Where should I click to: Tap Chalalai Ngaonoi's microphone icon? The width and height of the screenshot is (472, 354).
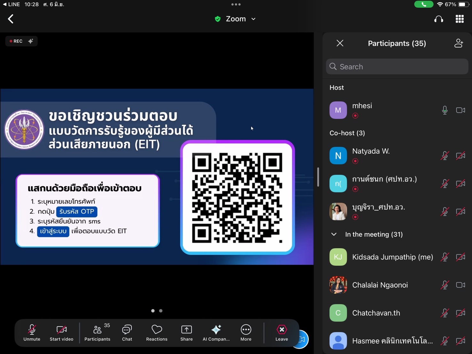[x=445, y=285]
